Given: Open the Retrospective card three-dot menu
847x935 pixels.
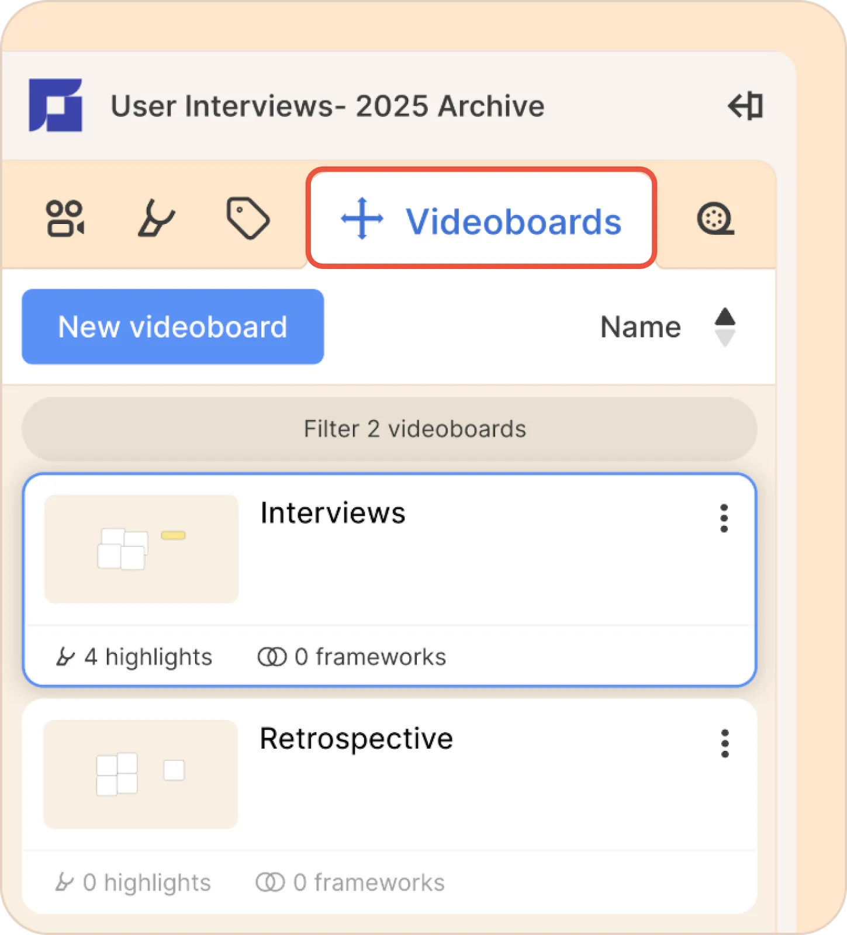Looking at the screenshot, I should (x=725, y=743).
